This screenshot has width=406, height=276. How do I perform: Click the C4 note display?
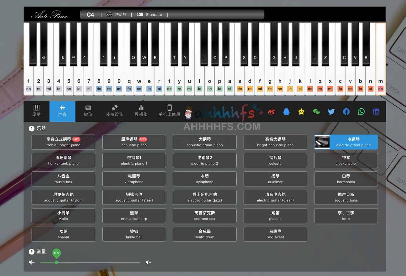[x=90, y=15]
